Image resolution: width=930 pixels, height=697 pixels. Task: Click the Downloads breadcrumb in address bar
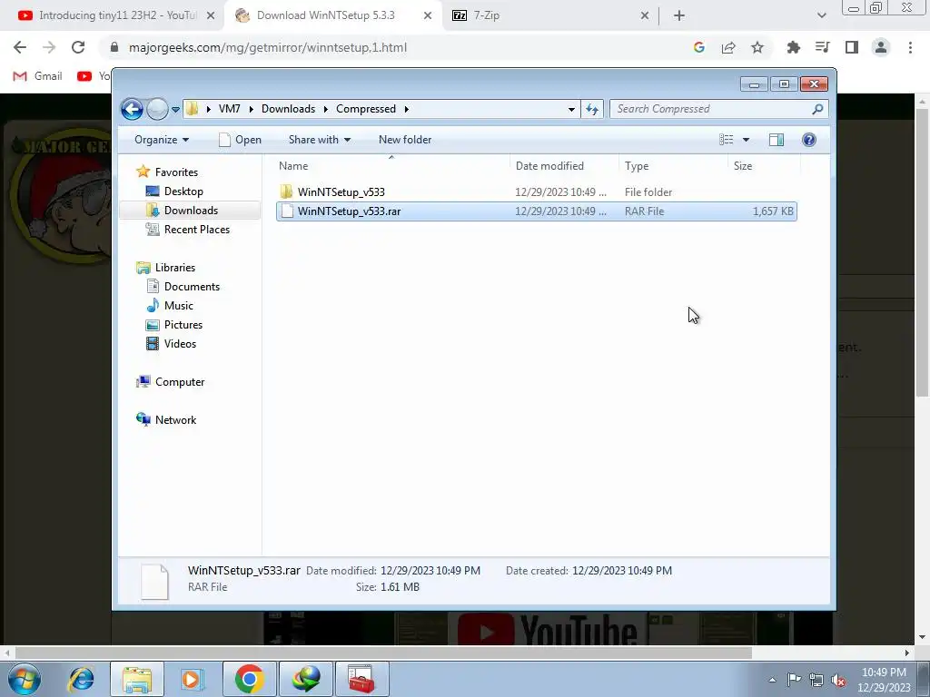pyautogui.click(x=288, y=109)
